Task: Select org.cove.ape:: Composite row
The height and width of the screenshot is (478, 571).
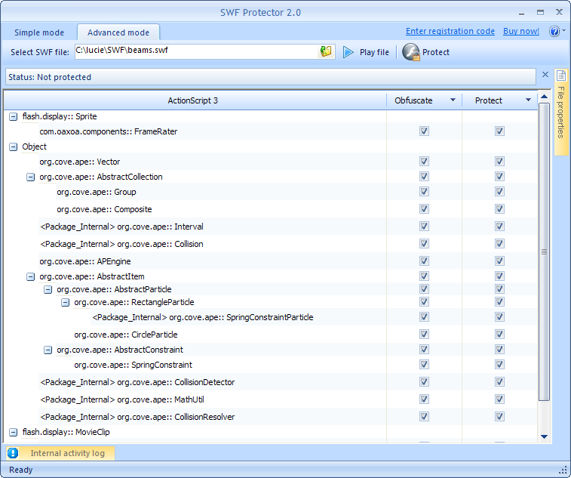Action: point(104,210)
